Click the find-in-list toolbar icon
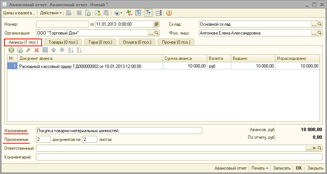This screenshot has width=327, height=174. point(69,13)
